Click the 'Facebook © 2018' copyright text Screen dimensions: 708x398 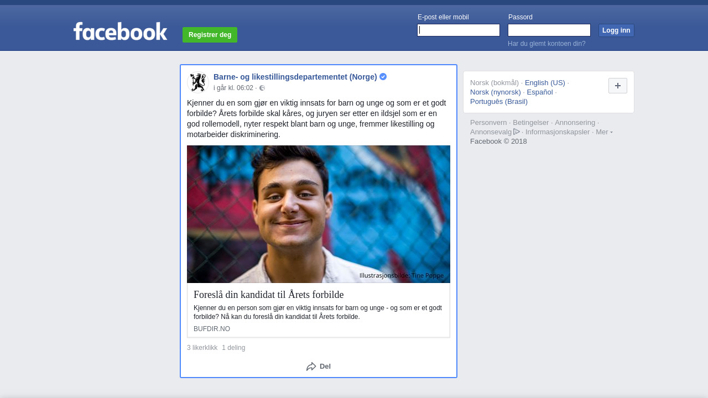(498, 142)
